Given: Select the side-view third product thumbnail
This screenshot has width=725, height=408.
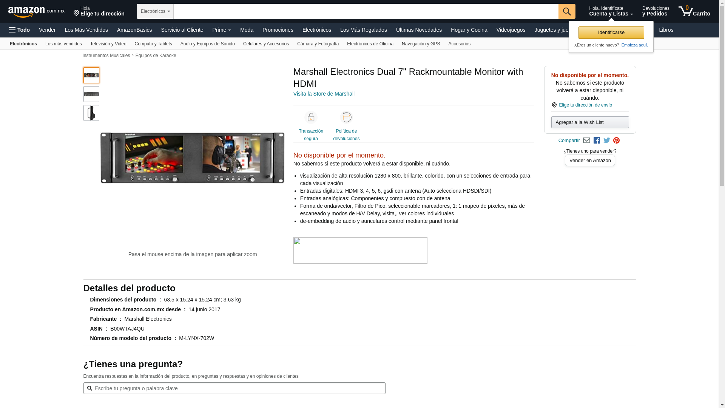Looking at the screenshot, I should click(91, 113).
